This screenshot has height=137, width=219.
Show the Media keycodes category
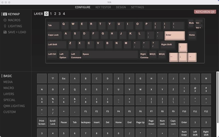(x=8, y=82)
